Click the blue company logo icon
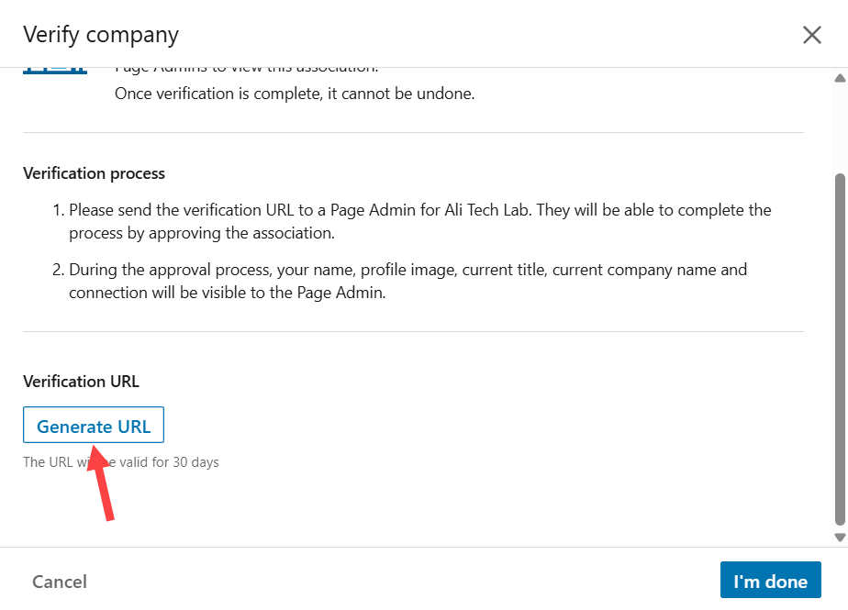Screen dimensions: 848x610 click(55, 72)
